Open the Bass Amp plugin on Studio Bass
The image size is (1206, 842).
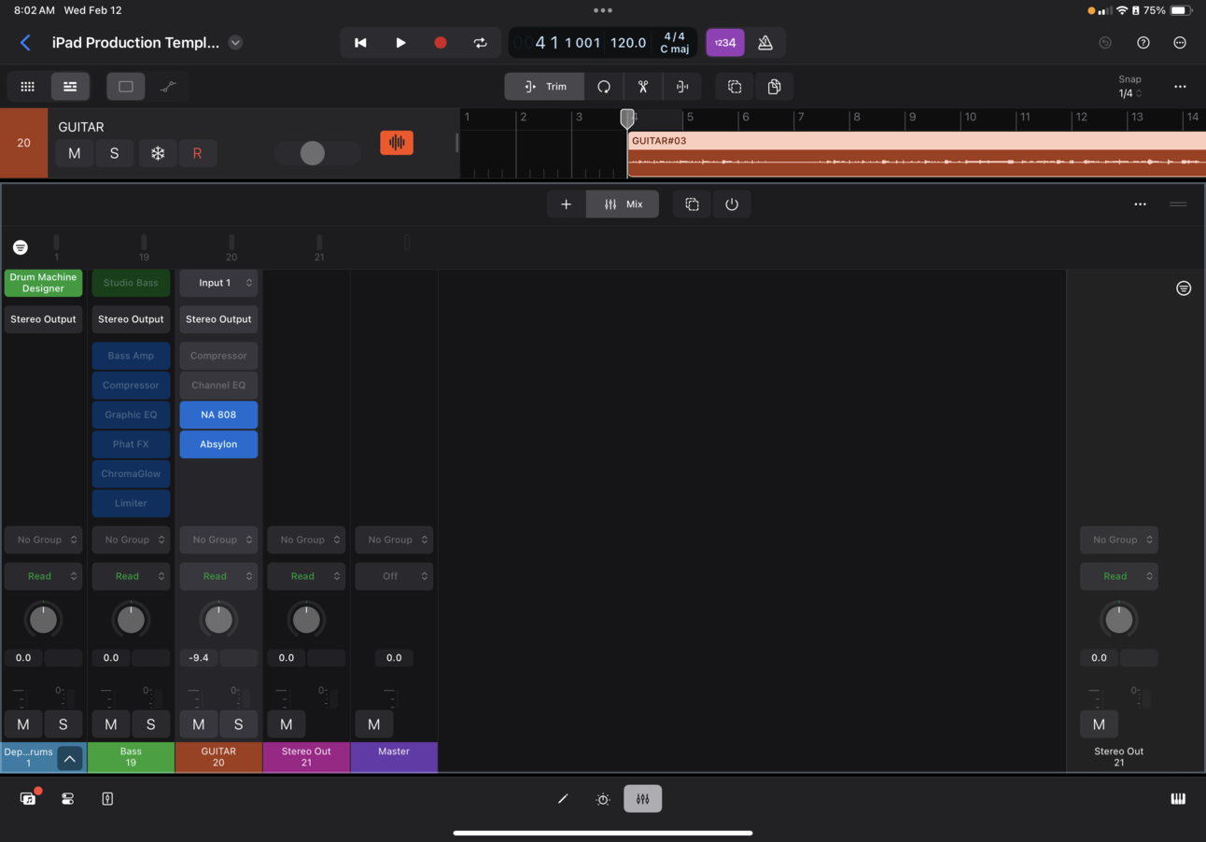click(x=131, y=356)
